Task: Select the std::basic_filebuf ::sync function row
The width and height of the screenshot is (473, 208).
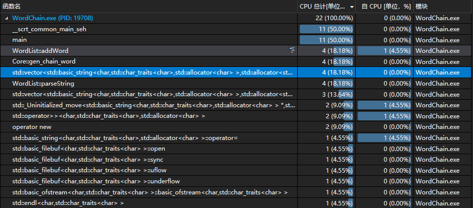Action: pos(237,160)
